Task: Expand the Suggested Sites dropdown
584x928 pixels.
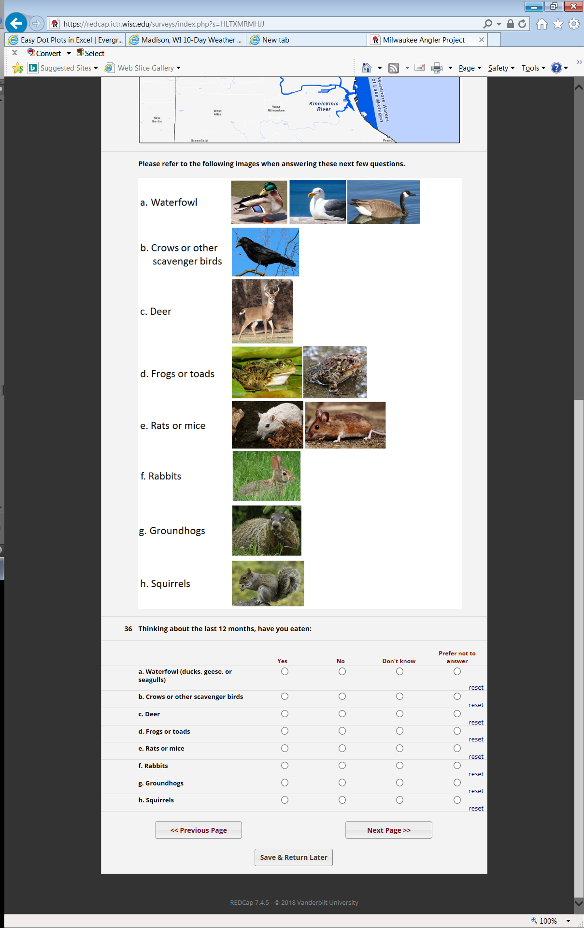Action: pyautogui.click(x=96, y=68)
